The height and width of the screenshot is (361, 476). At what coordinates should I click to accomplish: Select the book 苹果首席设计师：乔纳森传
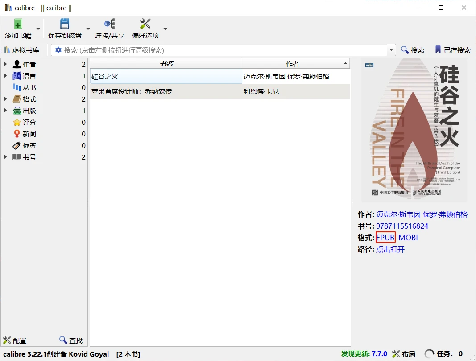pyautogui.click(x=166, y=91)
